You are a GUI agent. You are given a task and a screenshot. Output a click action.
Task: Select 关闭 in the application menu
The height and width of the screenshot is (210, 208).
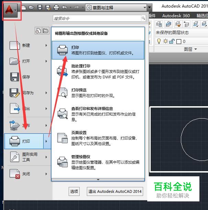tap(28, 174)
